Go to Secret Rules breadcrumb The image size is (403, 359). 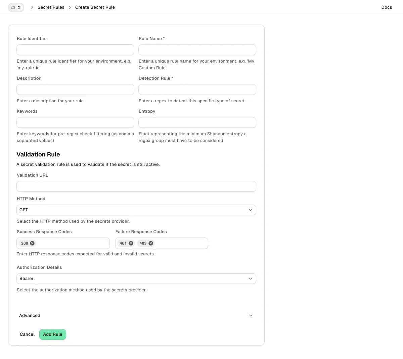51,7
